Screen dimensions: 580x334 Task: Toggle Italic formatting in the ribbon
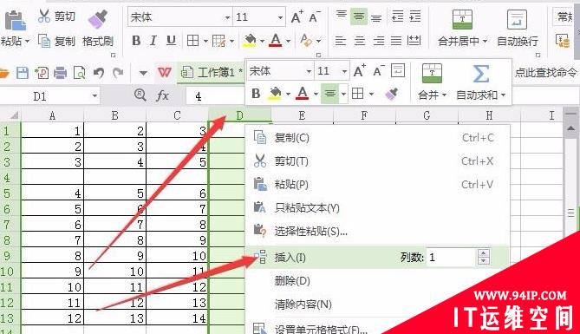153,41
